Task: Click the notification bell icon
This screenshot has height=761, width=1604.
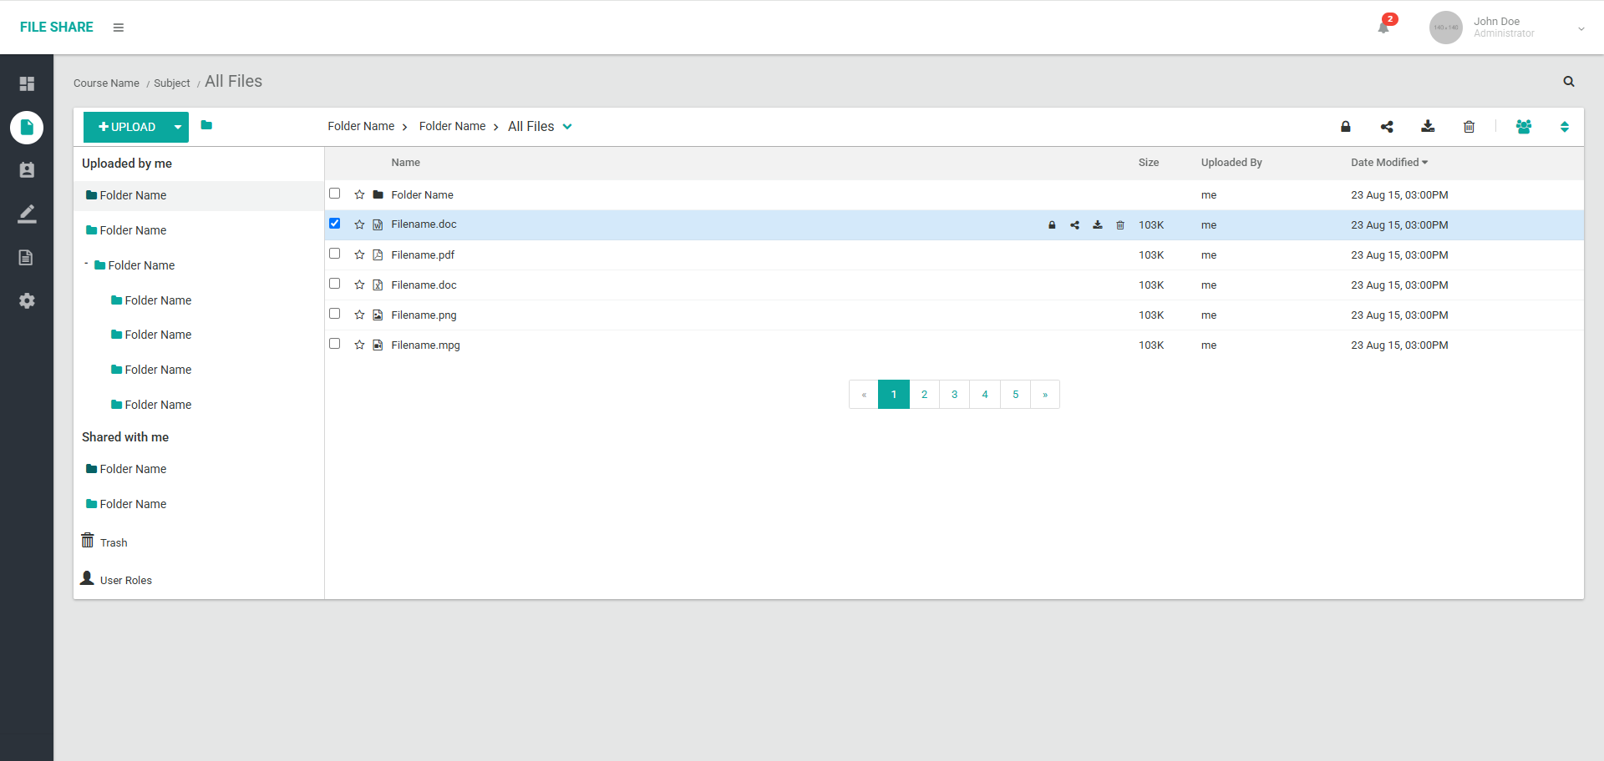Action: pyautogui.click(x=1383, y=28)
